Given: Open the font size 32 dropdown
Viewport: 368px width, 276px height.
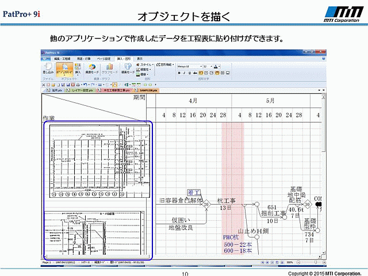Looking at the screenshot, I should point(208,67).
